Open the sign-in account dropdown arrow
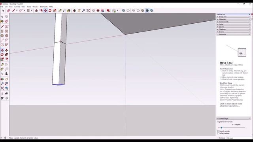Image resolution: width=253 pixels, height=142 pixels. coord(117,11)
